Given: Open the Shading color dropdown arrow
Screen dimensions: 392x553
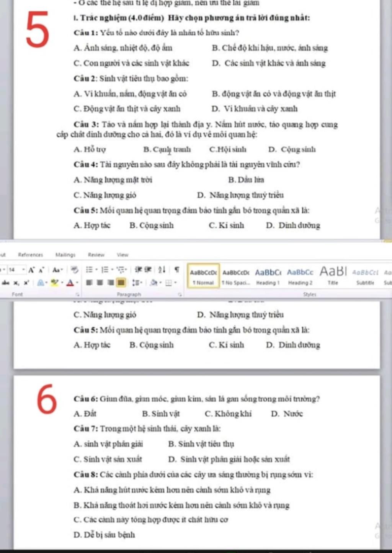Looking at the screenshot, I should click(x=160, y=283).
